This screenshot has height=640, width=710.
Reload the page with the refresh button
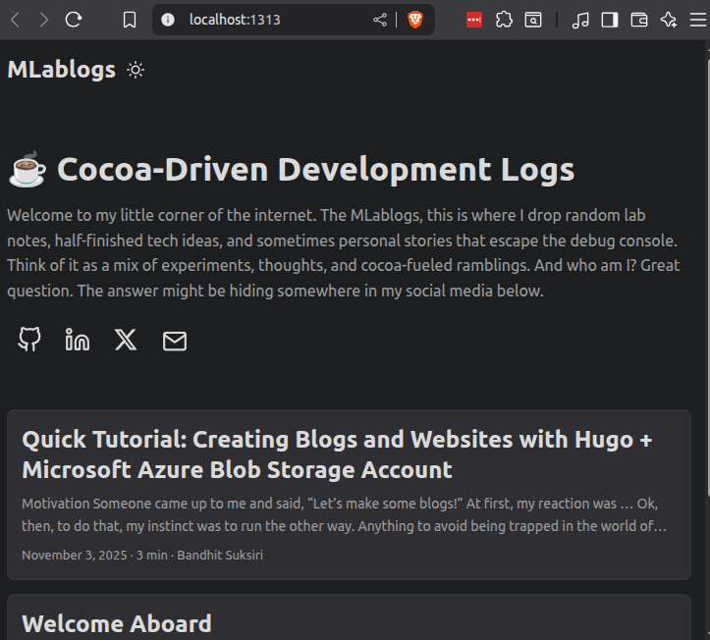click(x=74, y=20)
